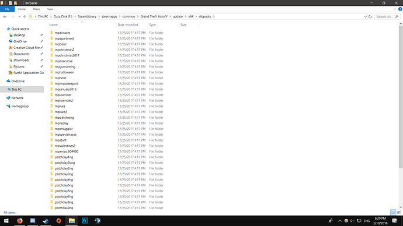Screen dimensions: 403x226
Task: Select the mpsmuggler folder
Action: (64, 129)
